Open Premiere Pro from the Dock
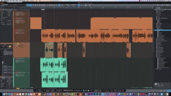This screenshot has height=96, width=171. pos(89,94)
